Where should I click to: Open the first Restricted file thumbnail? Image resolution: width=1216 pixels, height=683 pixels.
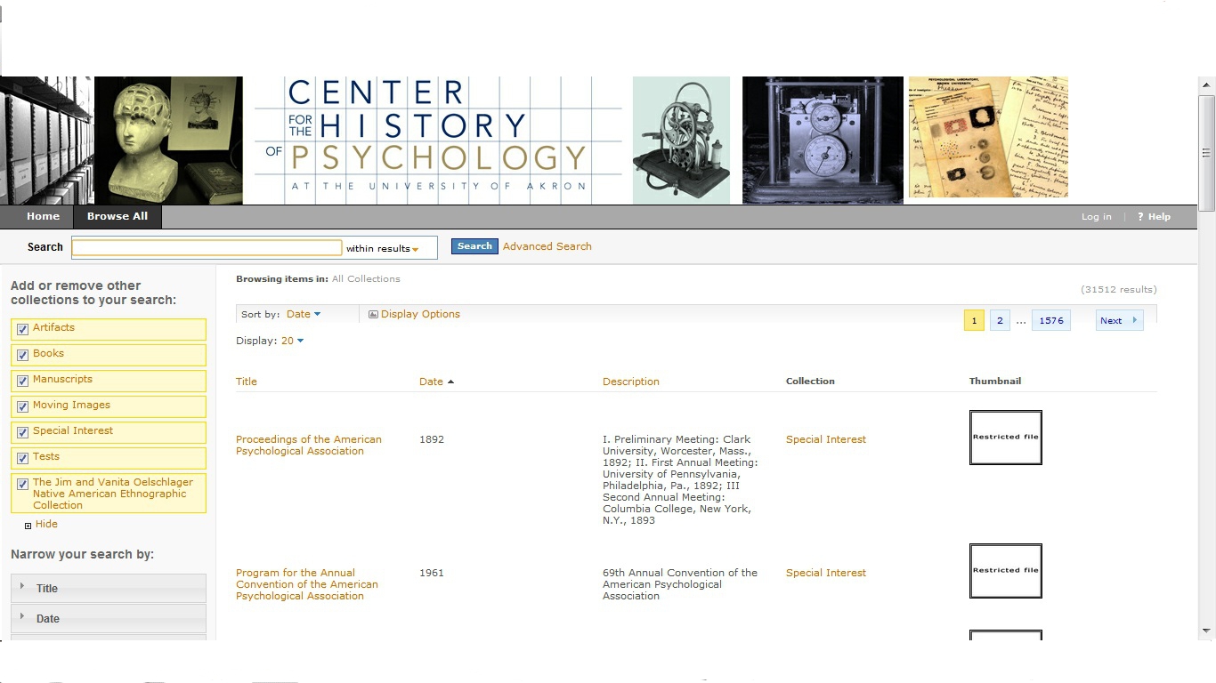(1005, 438)
